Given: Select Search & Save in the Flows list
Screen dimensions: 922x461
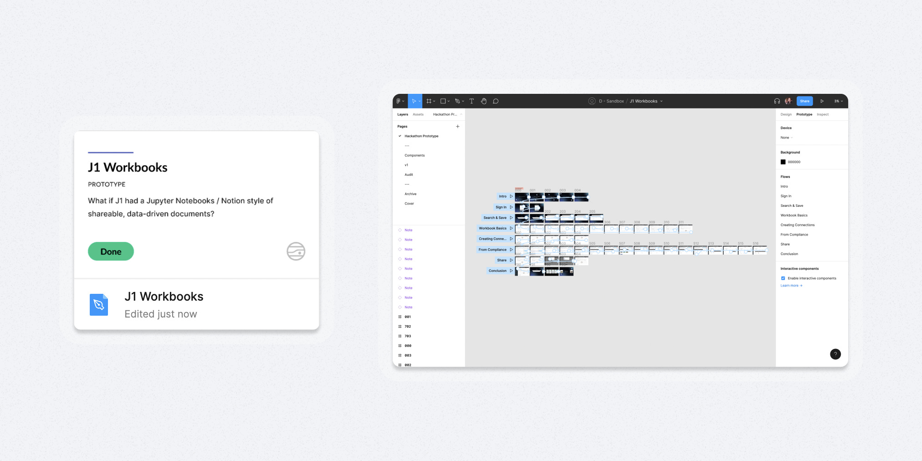Looking at the screenshot, I should point(792,206).
